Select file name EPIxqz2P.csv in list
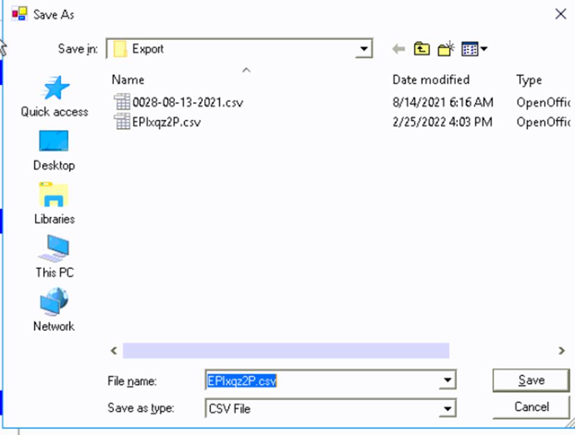Screen dimensions: 575x435 166,122
